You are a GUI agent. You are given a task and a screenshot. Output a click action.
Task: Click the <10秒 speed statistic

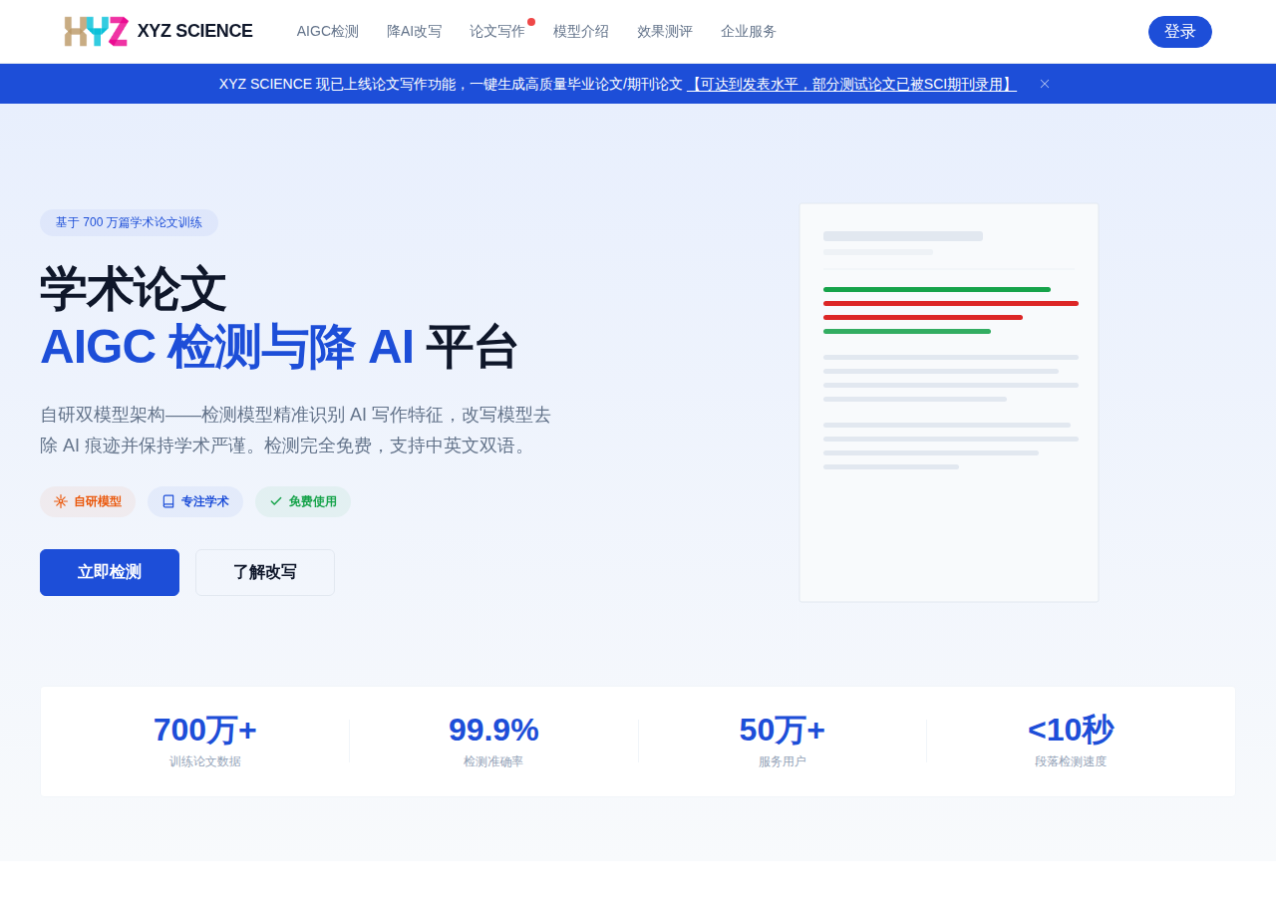(1071, 730)
